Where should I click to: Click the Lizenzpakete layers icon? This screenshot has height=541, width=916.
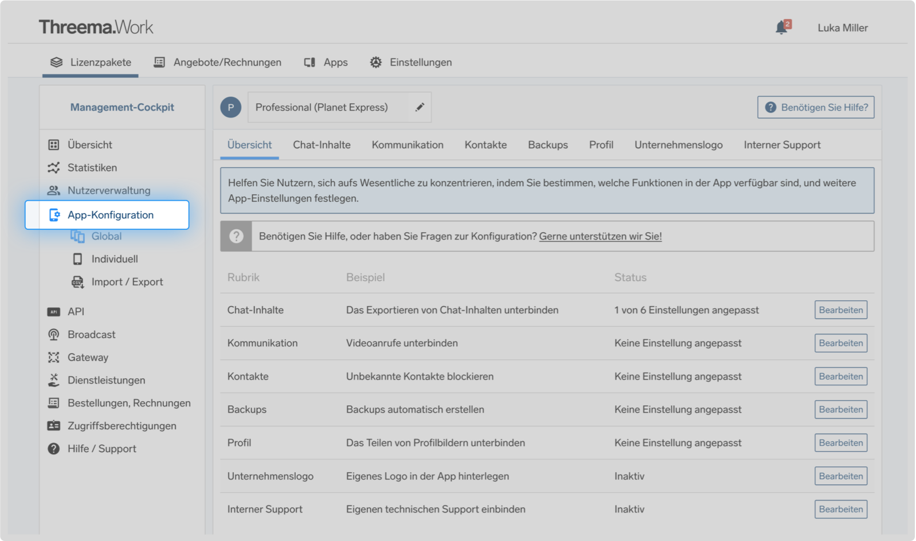(56, 62)
